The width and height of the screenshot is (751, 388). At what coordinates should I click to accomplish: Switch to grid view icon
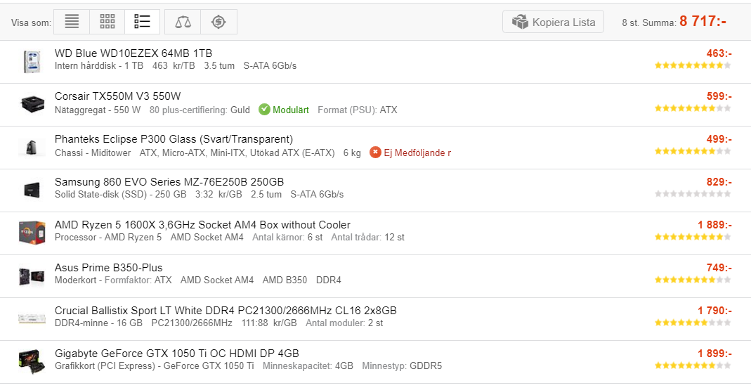coord(107,22)
